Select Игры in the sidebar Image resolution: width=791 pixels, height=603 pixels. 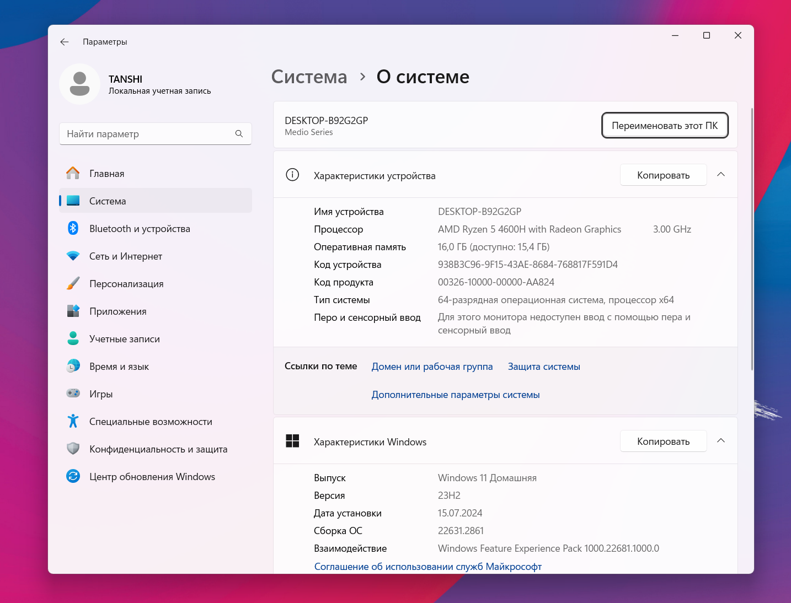[156, 394]
